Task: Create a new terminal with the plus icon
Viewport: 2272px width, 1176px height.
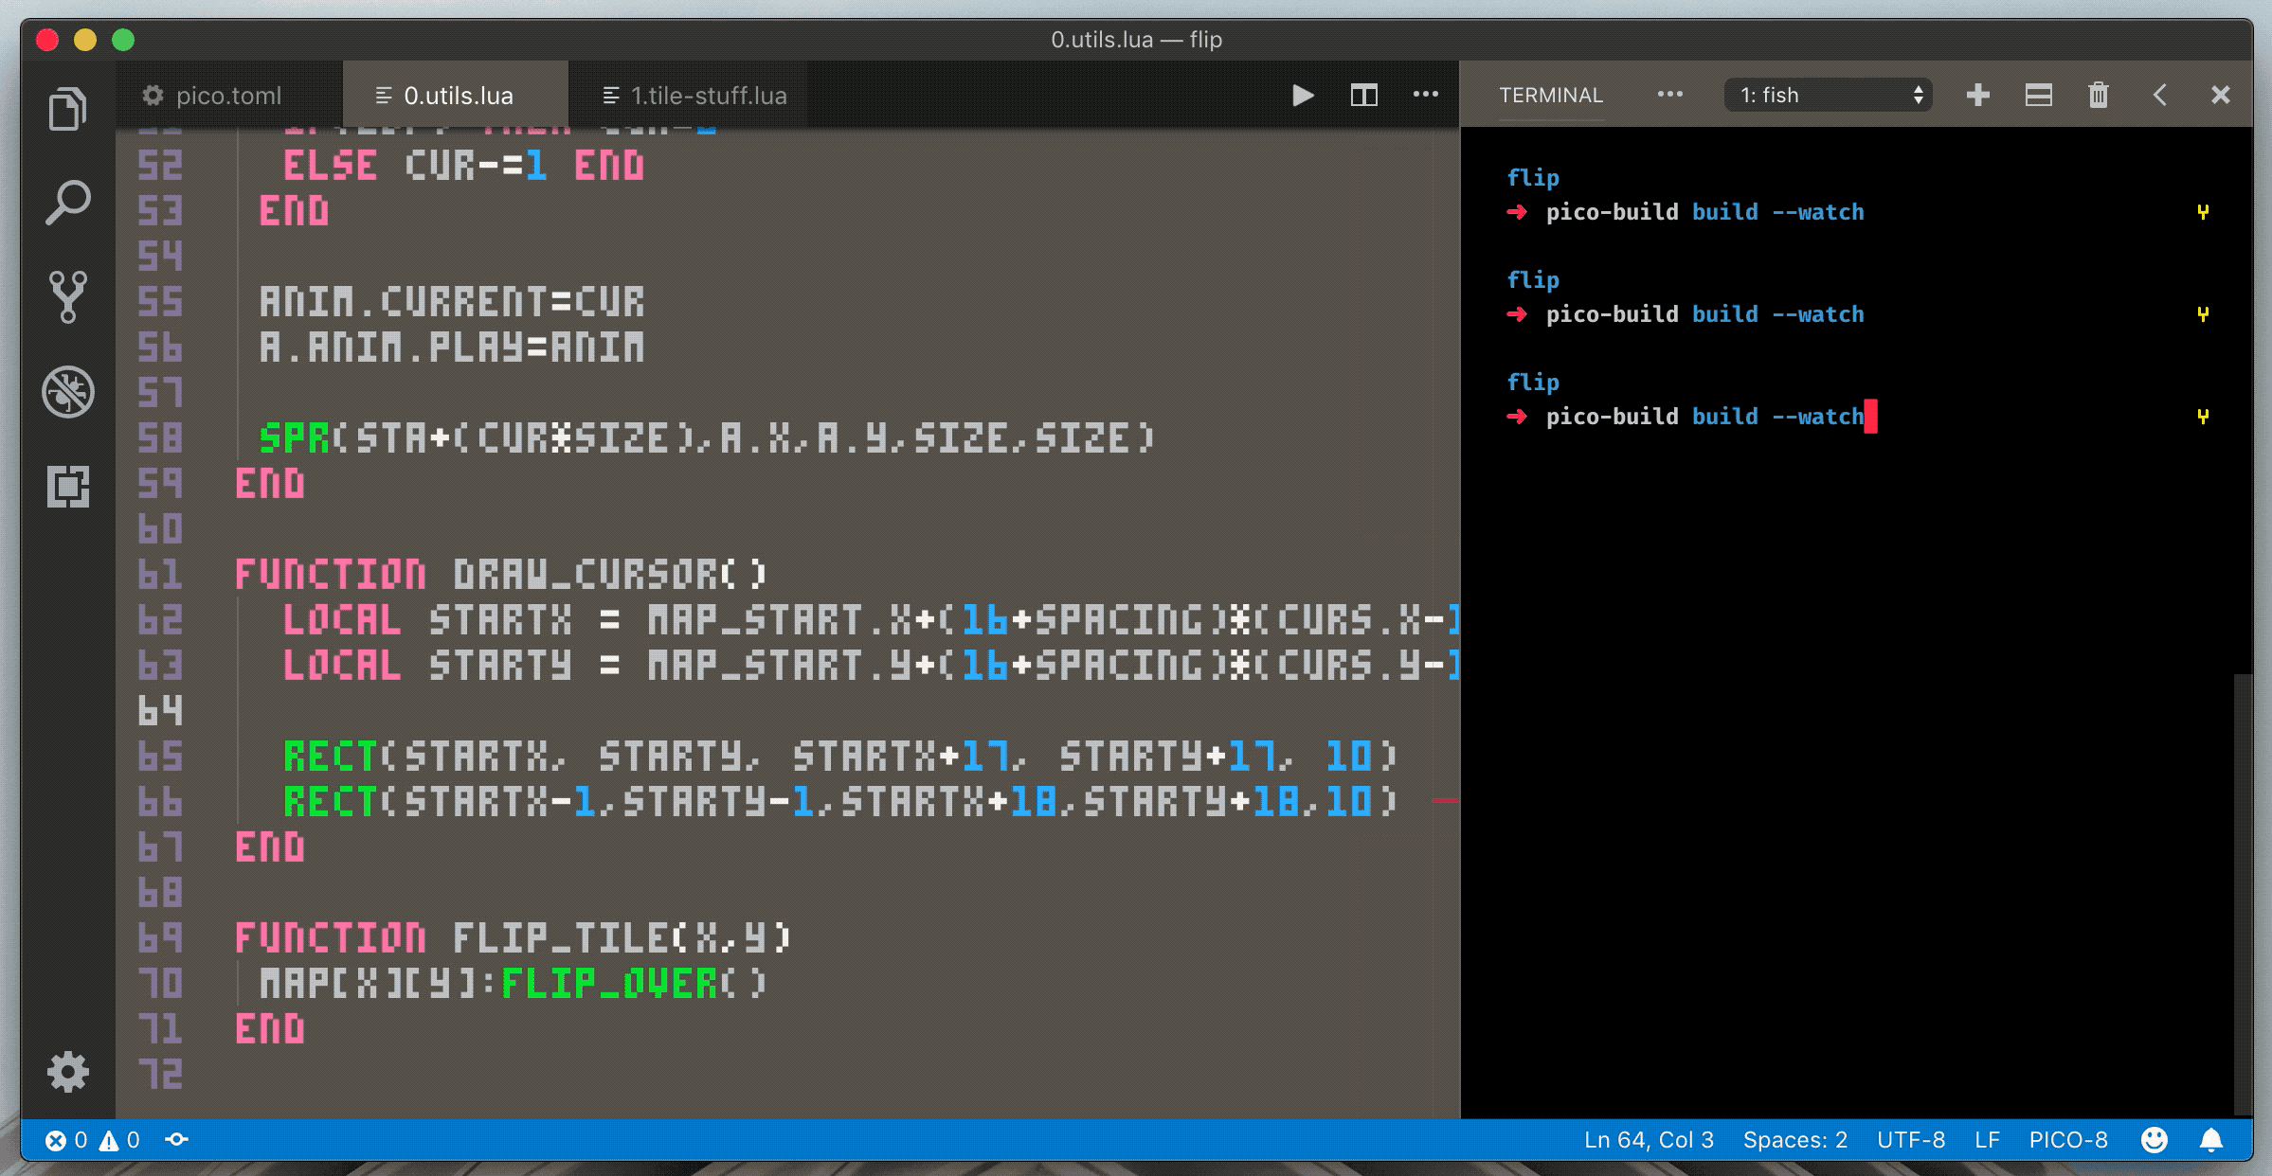Action: pyautogui.click(x=1977, y=96)
